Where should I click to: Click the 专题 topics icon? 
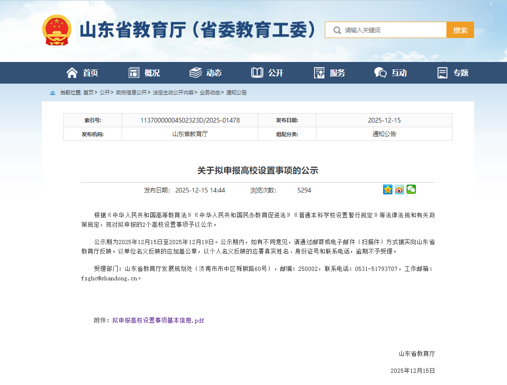442,72
